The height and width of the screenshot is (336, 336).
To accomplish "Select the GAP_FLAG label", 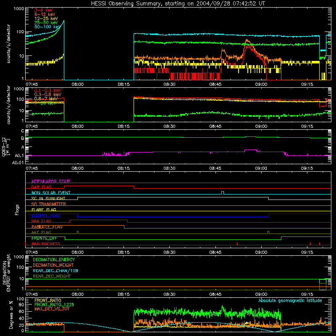I will 41,187.
